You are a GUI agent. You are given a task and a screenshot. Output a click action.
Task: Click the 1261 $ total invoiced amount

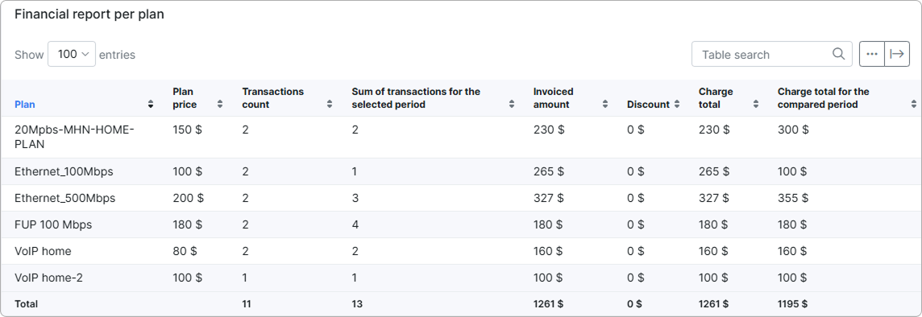549,304
